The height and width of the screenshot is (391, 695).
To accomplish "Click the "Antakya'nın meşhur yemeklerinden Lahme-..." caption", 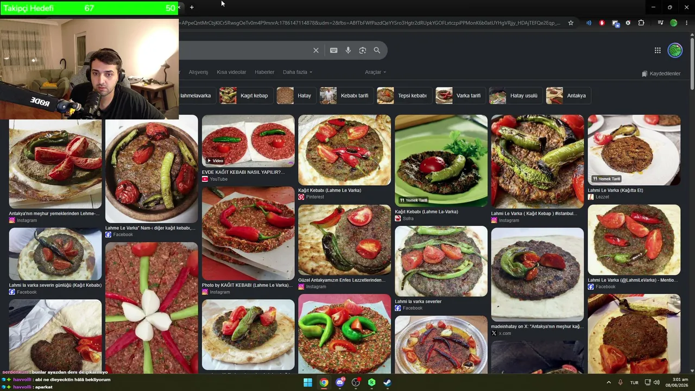I will pos(54,213).
